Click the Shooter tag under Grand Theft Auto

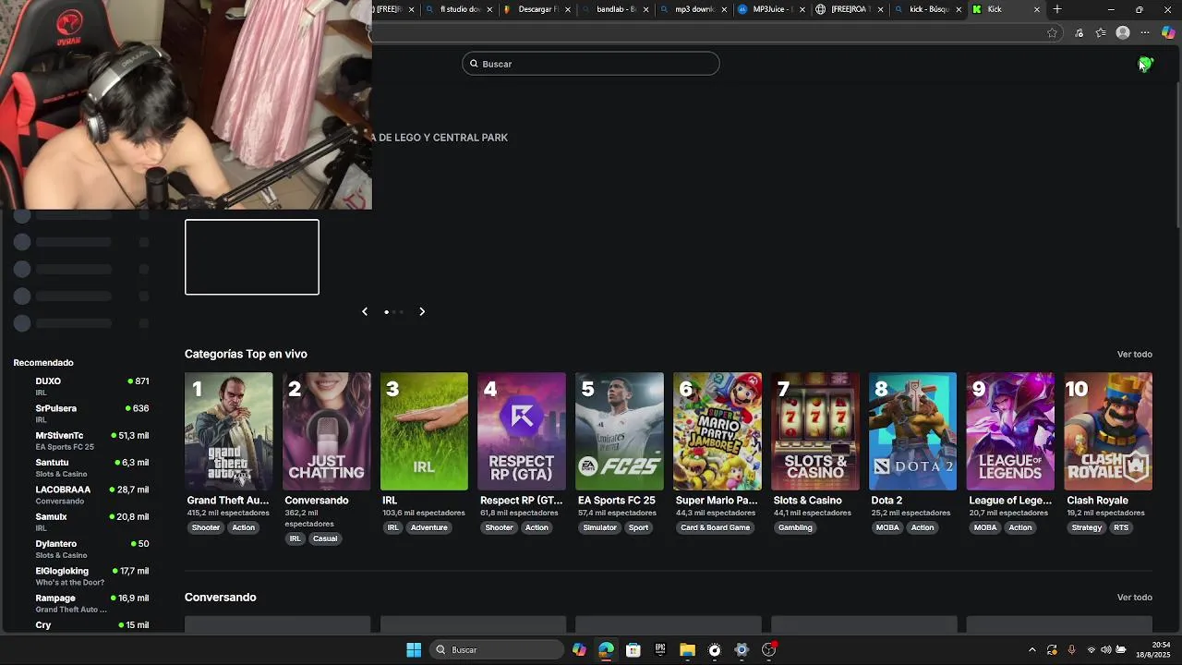coord(206,528)
